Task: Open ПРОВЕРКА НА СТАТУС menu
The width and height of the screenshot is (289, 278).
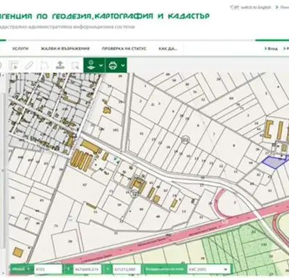Action: [124, 49]
